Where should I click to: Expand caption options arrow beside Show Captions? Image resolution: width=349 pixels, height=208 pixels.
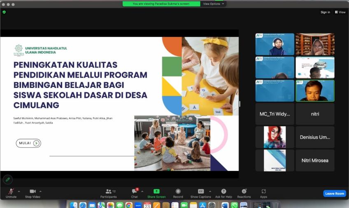point(210,191)
